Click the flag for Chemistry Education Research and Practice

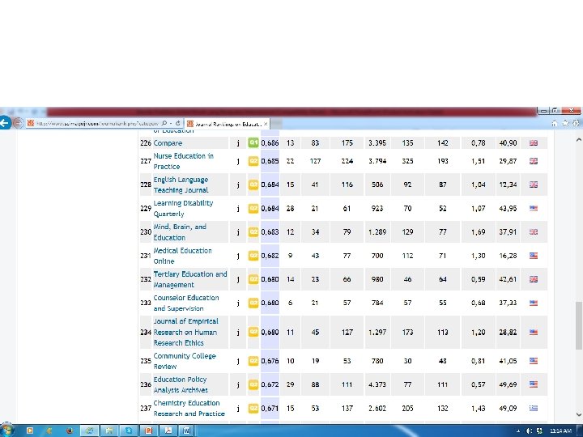(x=534, y=408)
